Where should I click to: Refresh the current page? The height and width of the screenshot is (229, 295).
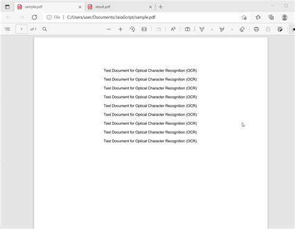(x=34, y=17)
